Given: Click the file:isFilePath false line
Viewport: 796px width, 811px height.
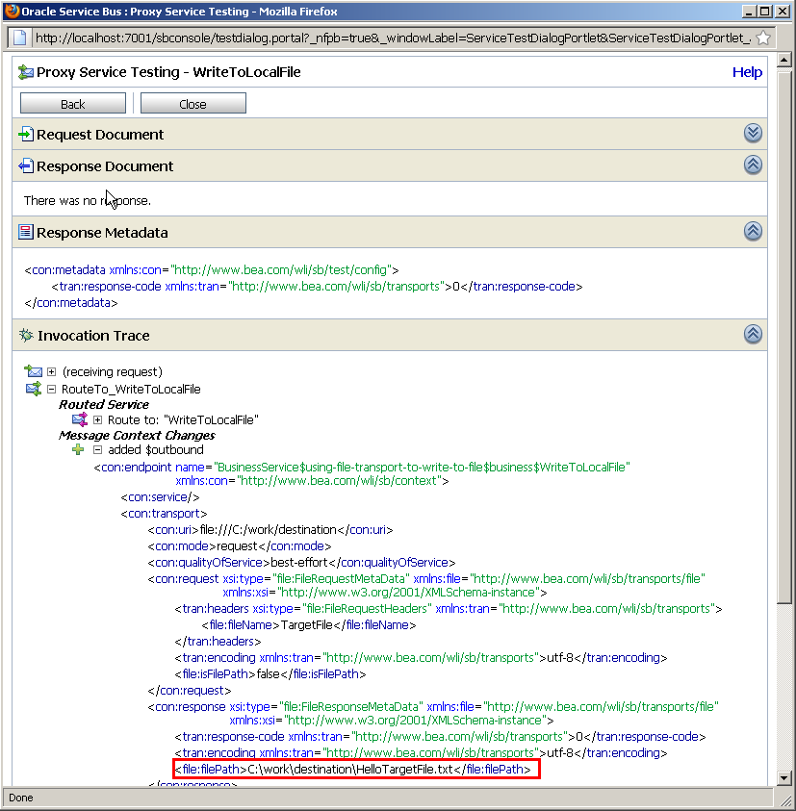Looking at the screenshot, I should pyautogui.click(x=270, y=674).
